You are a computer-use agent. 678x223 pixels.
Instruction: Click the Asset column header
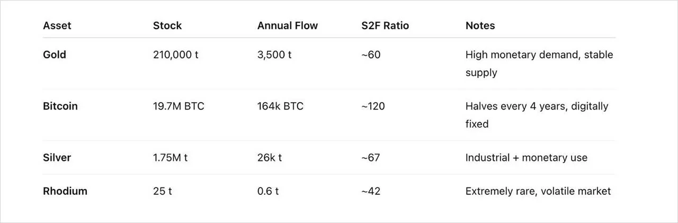tap(57, 25)
